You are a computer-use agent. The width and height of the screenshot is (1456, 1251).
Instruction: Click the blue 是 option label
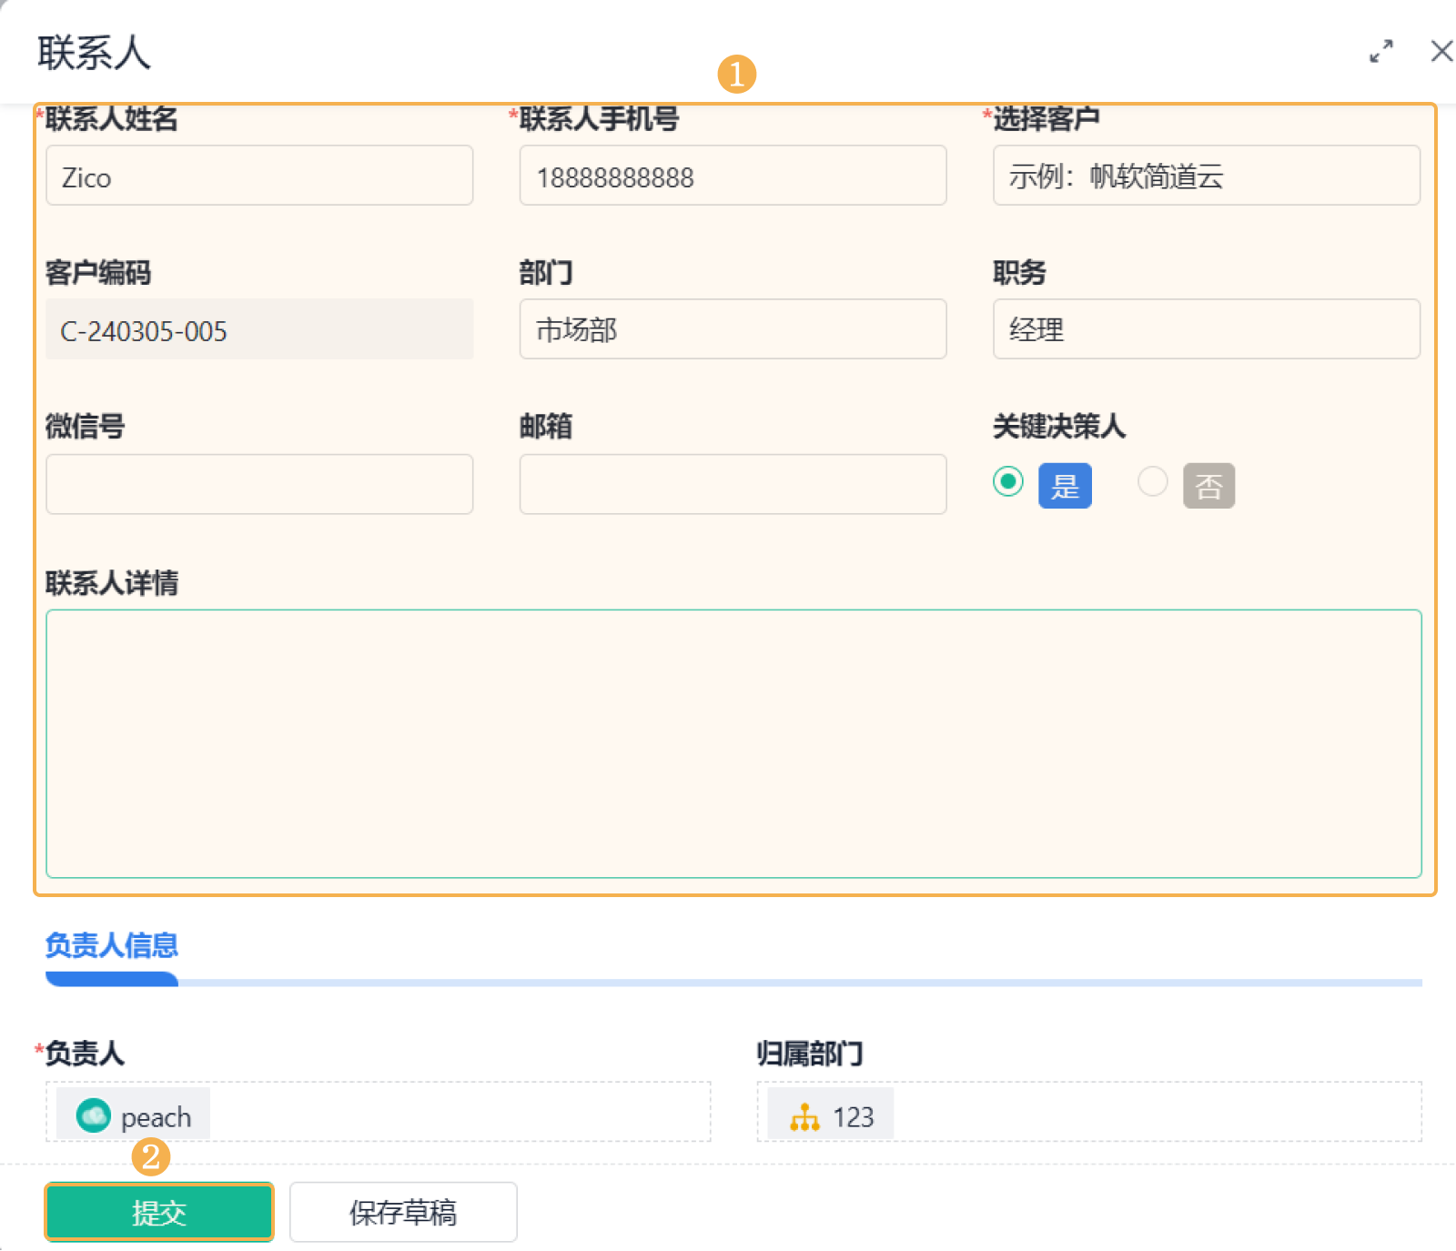(x=1065, y=486)
